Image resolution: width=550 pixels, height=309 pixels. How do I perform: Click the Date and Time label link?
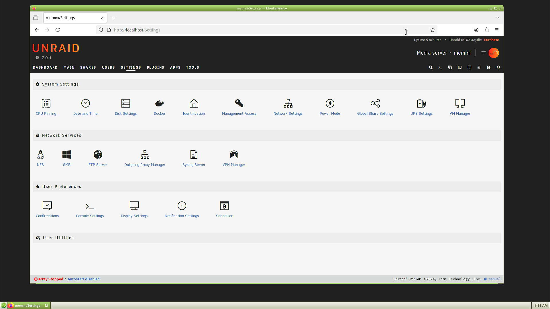pos(85,114)
